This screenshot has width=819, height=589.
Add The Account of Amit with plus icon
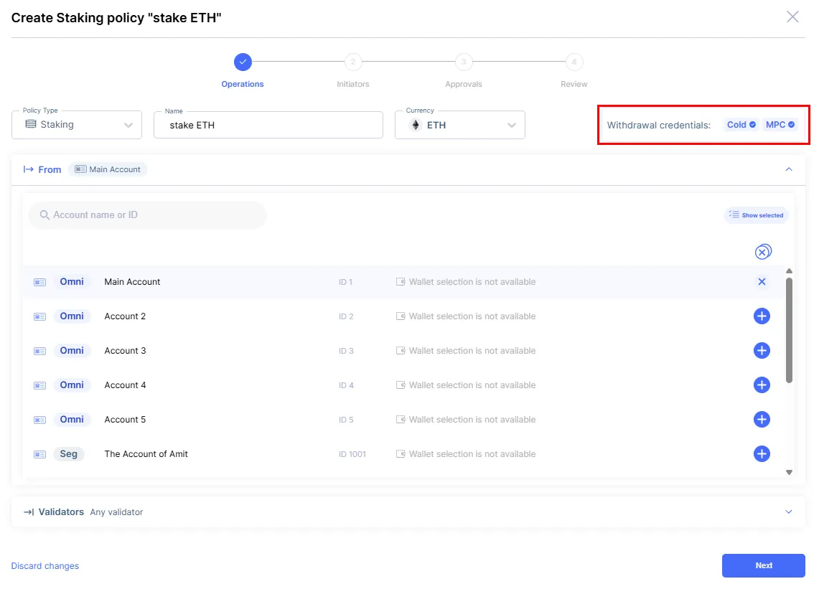pyautogui.click(x=762, y=453)
